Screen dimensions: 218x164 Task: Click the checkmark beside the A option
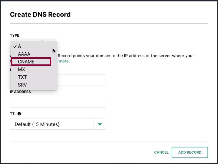pyautogui.click(x=15, y=47)
